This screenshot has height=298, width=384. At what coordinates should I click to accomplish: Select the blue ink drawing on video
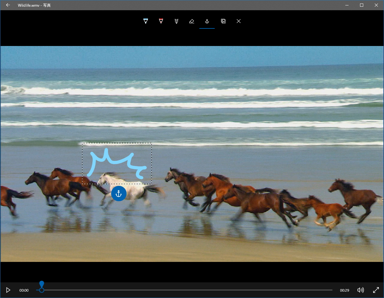coord(117,163)
